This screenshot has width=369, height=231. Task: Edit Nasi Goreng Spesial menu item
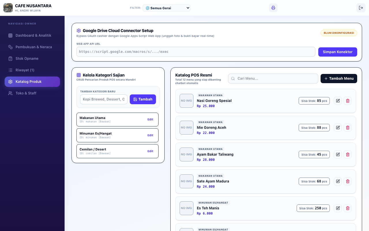click(338, 101)
